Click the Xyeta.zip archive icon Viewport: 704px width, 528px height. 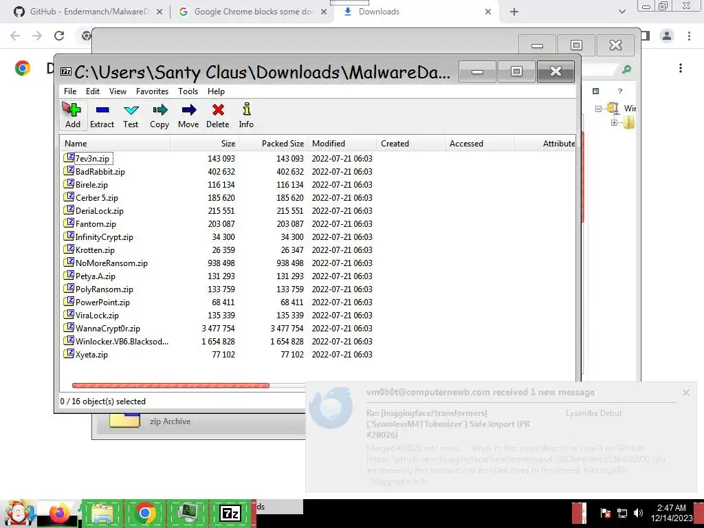(x=69, y=353)
